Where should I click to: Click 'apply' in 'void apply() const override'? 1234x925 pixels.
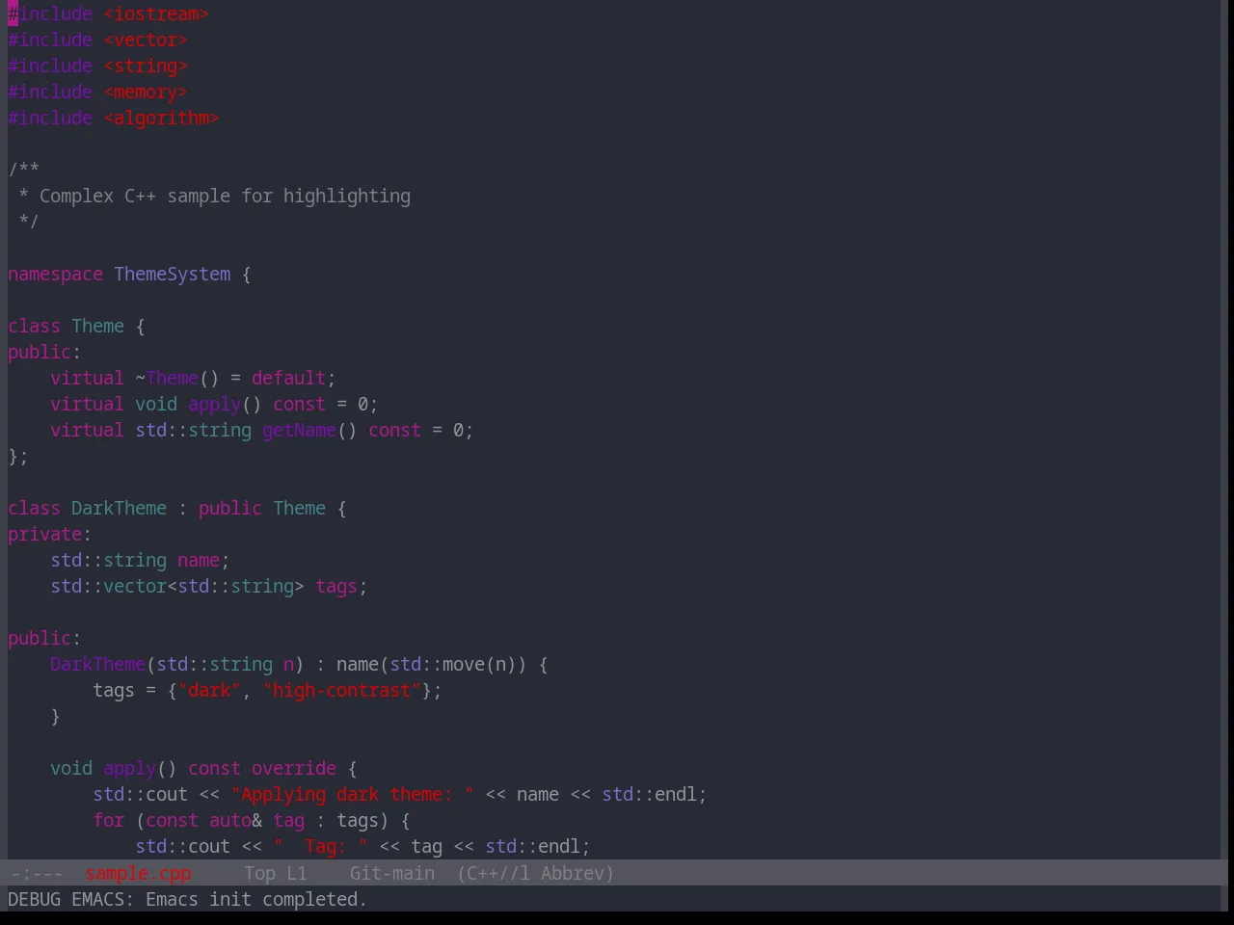pyautogui.click(x=129, y=769)
